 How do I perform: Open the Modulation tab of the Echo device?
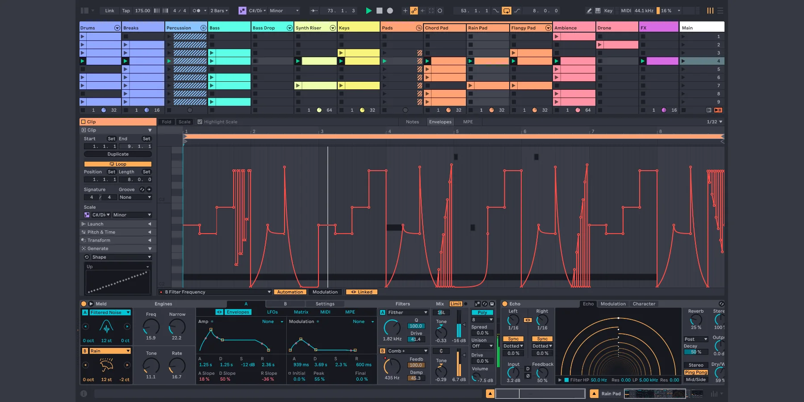[613, 303]
